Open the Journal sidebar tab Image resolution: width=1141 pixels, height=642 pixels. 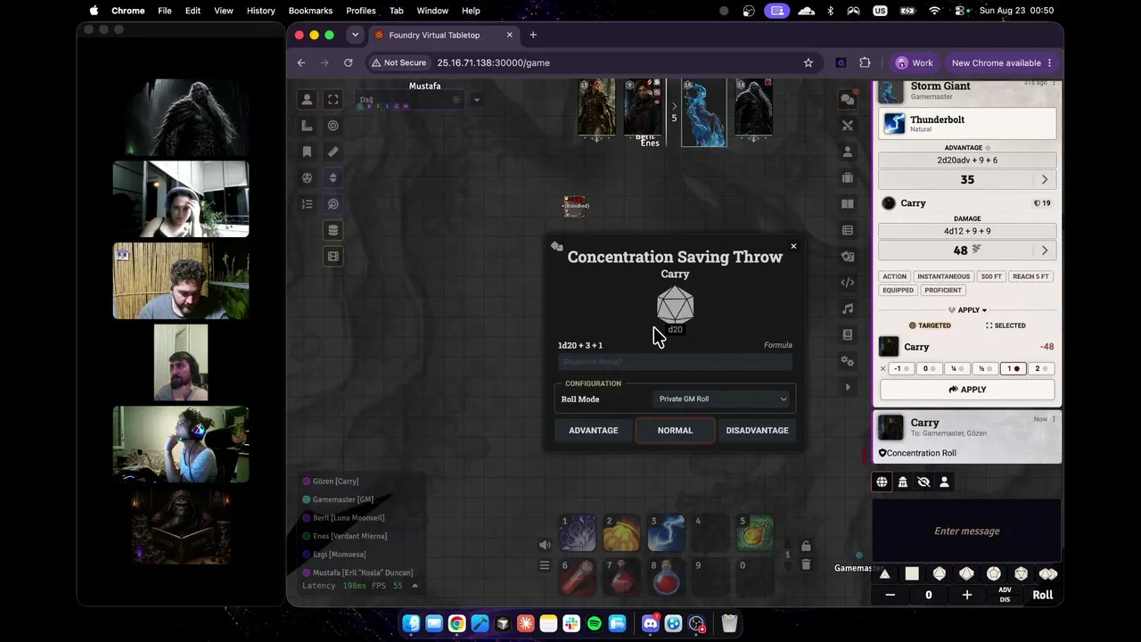tap(848, 204)
